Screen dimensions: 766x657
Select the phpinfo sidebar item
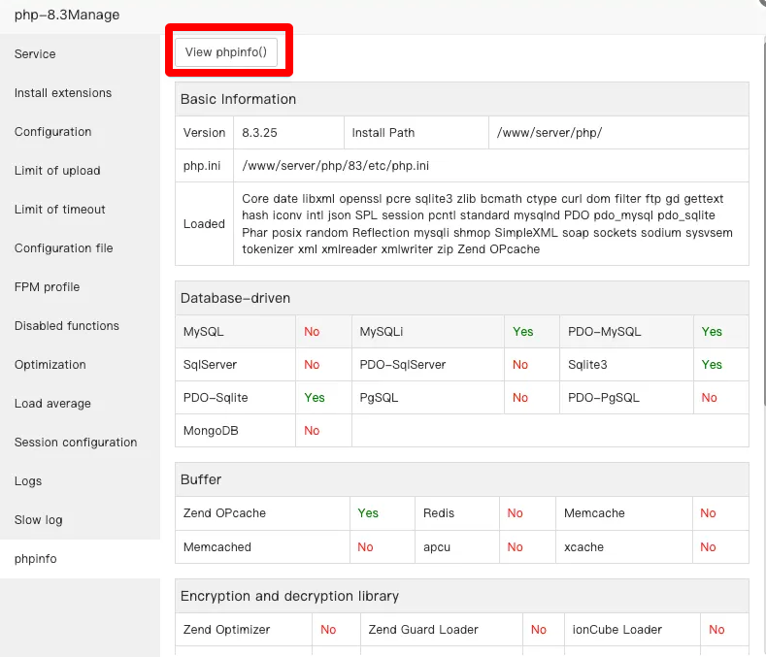point(81,559)
